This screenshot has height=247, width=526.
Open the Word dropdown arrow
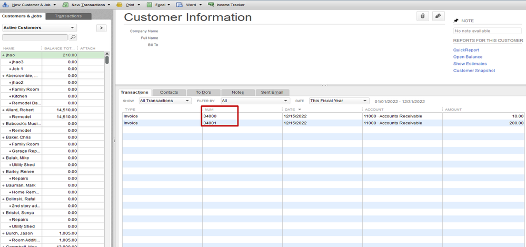point(200,5)
